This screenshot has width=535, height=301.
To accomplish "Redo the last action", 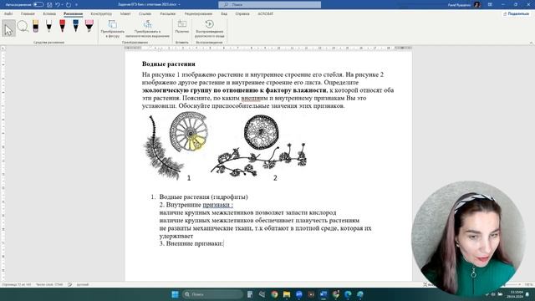I will [69, 5].
